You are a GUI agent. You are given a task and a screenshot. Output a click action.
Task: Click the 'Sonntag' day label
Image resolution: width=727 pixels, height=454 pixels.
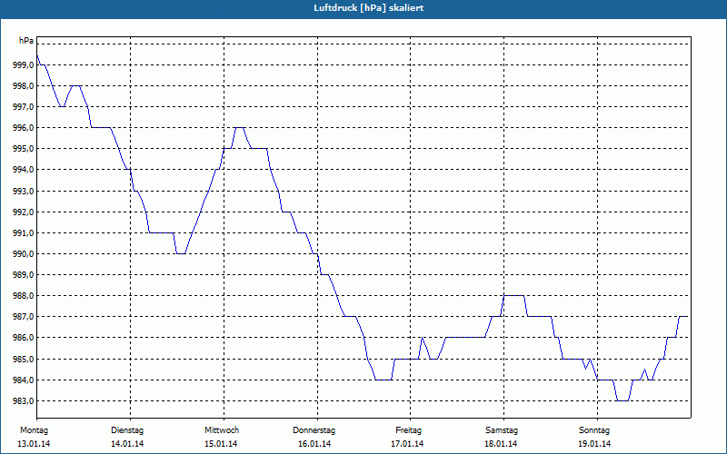click(594, 430)
